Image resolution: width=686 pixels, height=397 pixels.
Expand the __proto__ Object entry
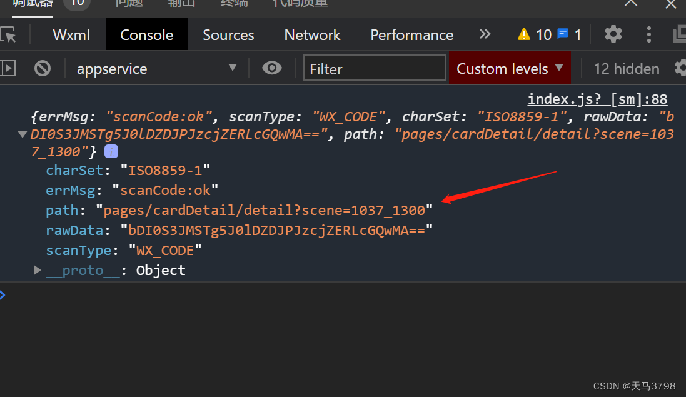pyautogui.click(x=36, y=270)
